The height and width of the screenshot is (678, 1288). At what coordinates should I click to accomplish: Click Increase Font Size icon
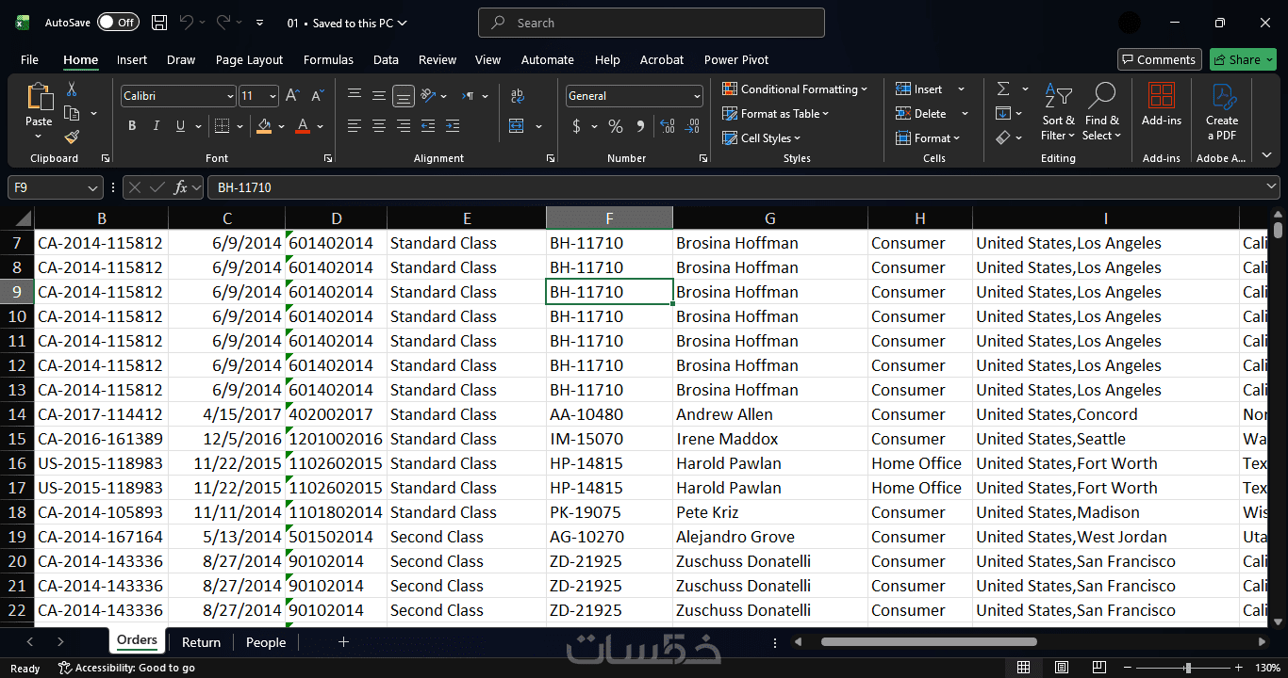292,96
